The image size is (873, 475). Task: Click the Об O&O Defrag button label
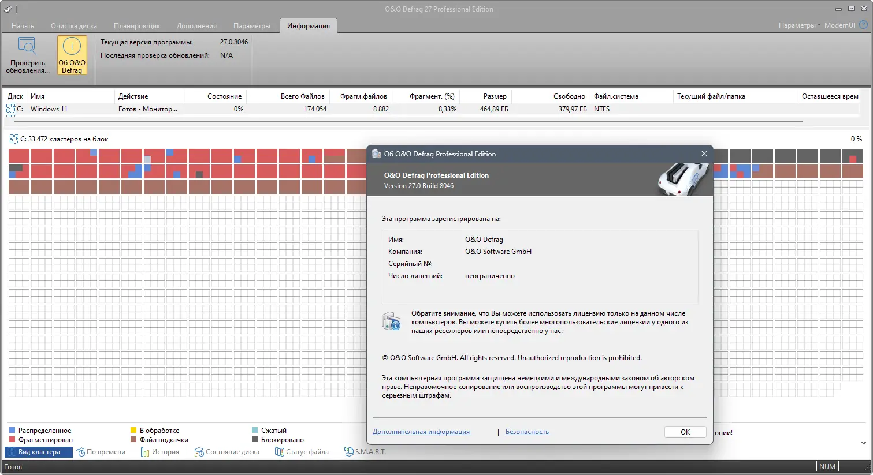pos(72,66)
